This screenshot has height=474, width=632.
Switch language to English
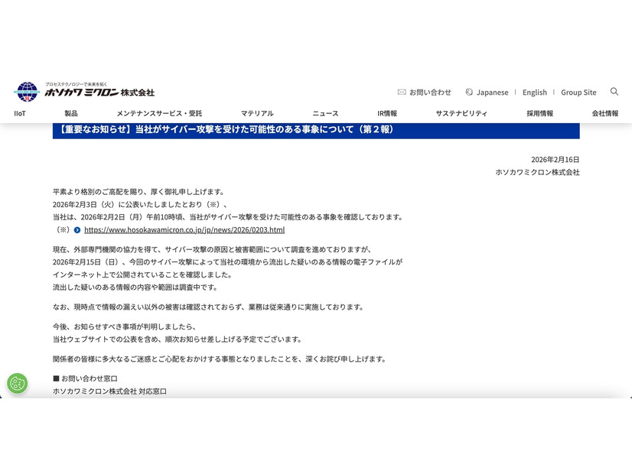535,92
